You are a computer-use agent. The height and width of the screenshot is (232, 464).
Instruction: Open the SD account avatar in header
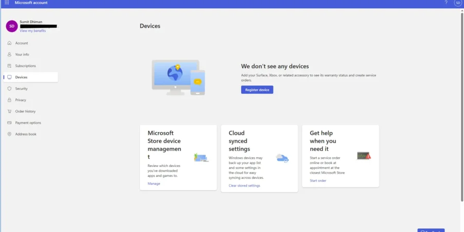(x=458, y=3)
